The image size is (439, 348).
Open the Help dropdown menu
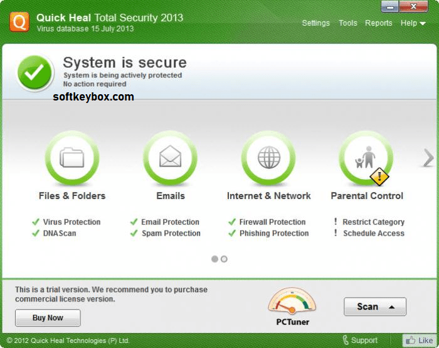pyautogui.click(x=413, y=23)
